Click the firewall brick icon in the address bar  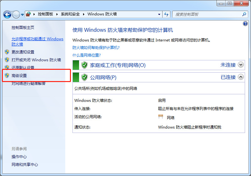[28, 14]
